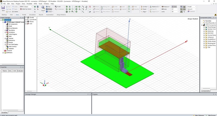217x116 pixels.
Task: Open the Select Object mode dropdown
Action: coord(28,7)
